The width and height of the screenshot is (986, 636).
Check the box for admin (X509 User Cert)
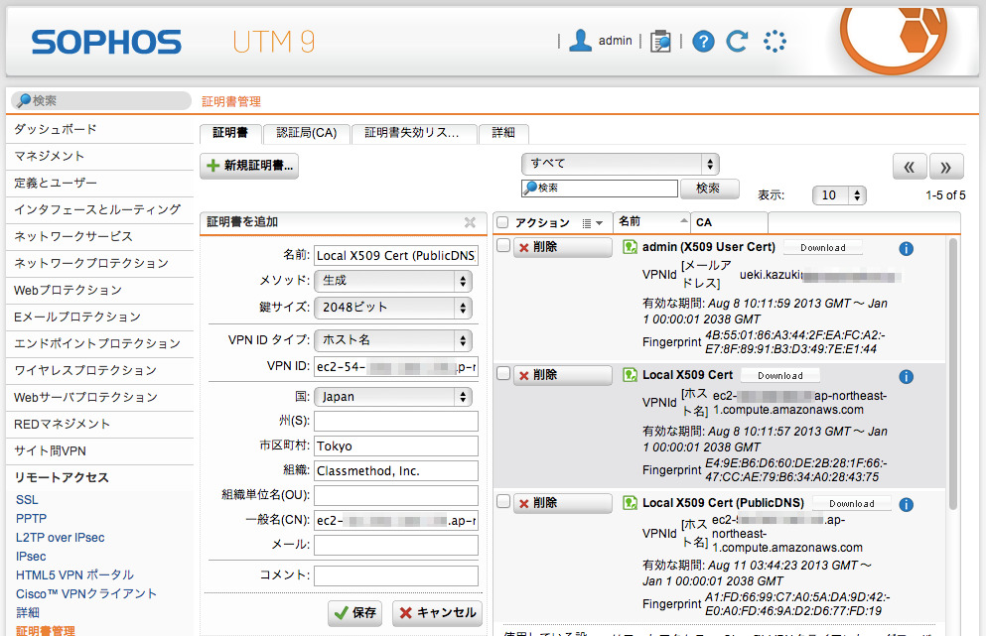(x=503, y=245)
